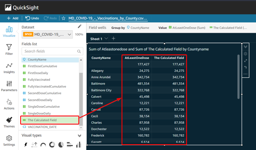Image resolution: width=256 pixels, height=150 pixels.
Task: Select the AutoGraph lightning visual type
Action: 26,144
